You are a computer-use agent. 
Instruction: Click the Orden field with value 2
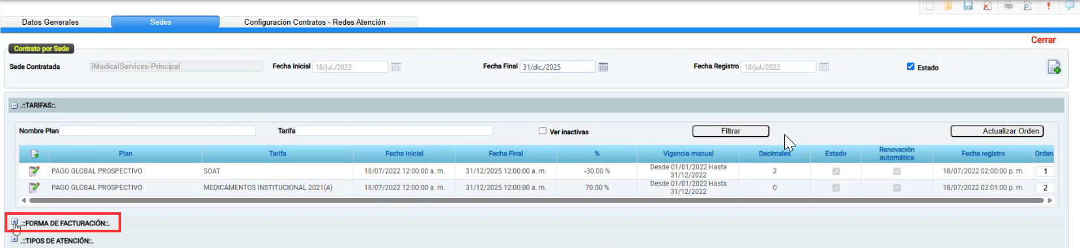coord(1045,187)
